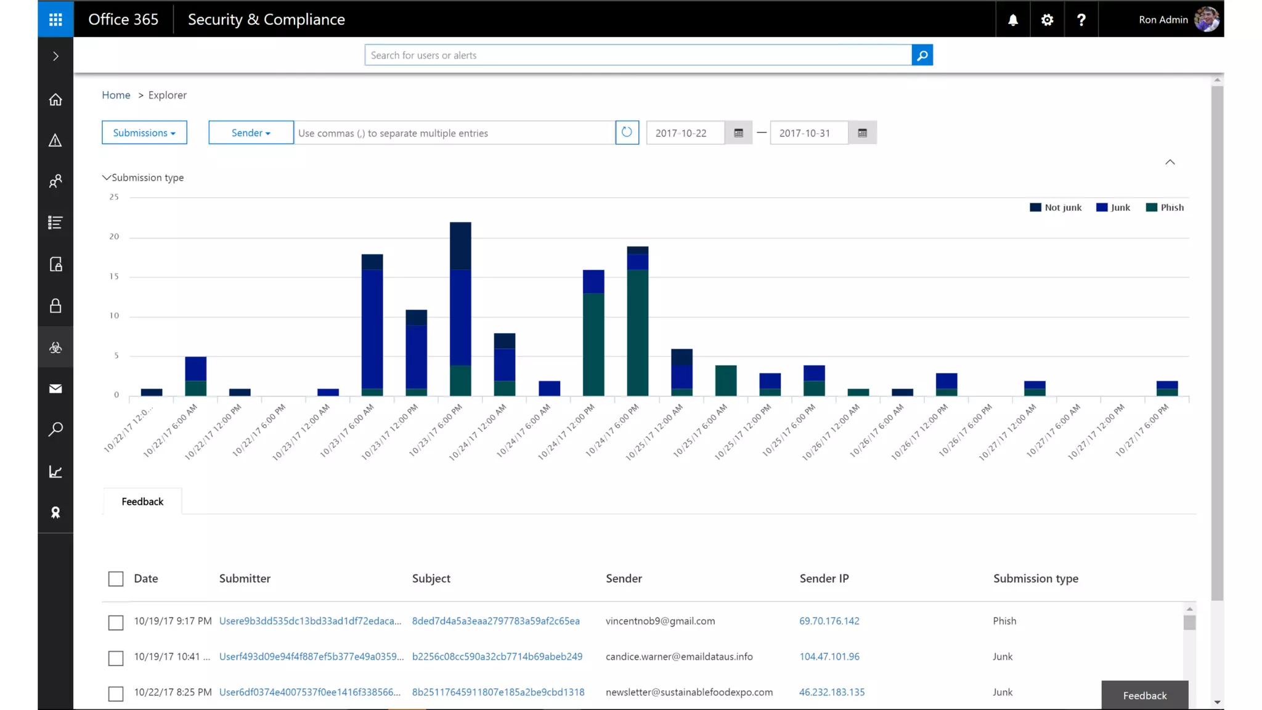Open Threat management biohazard sidebar icon
1262x710 pixels.
[x=55, y=348]
